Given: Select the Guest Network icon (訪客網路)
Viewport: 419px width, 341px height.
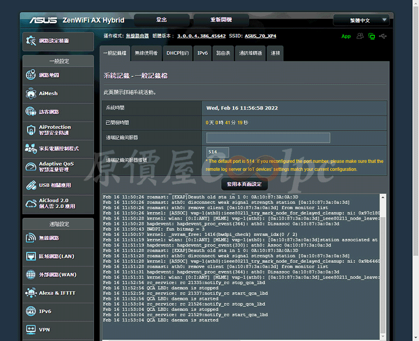Looking at the screenshot, I should [x=31, y=111].
